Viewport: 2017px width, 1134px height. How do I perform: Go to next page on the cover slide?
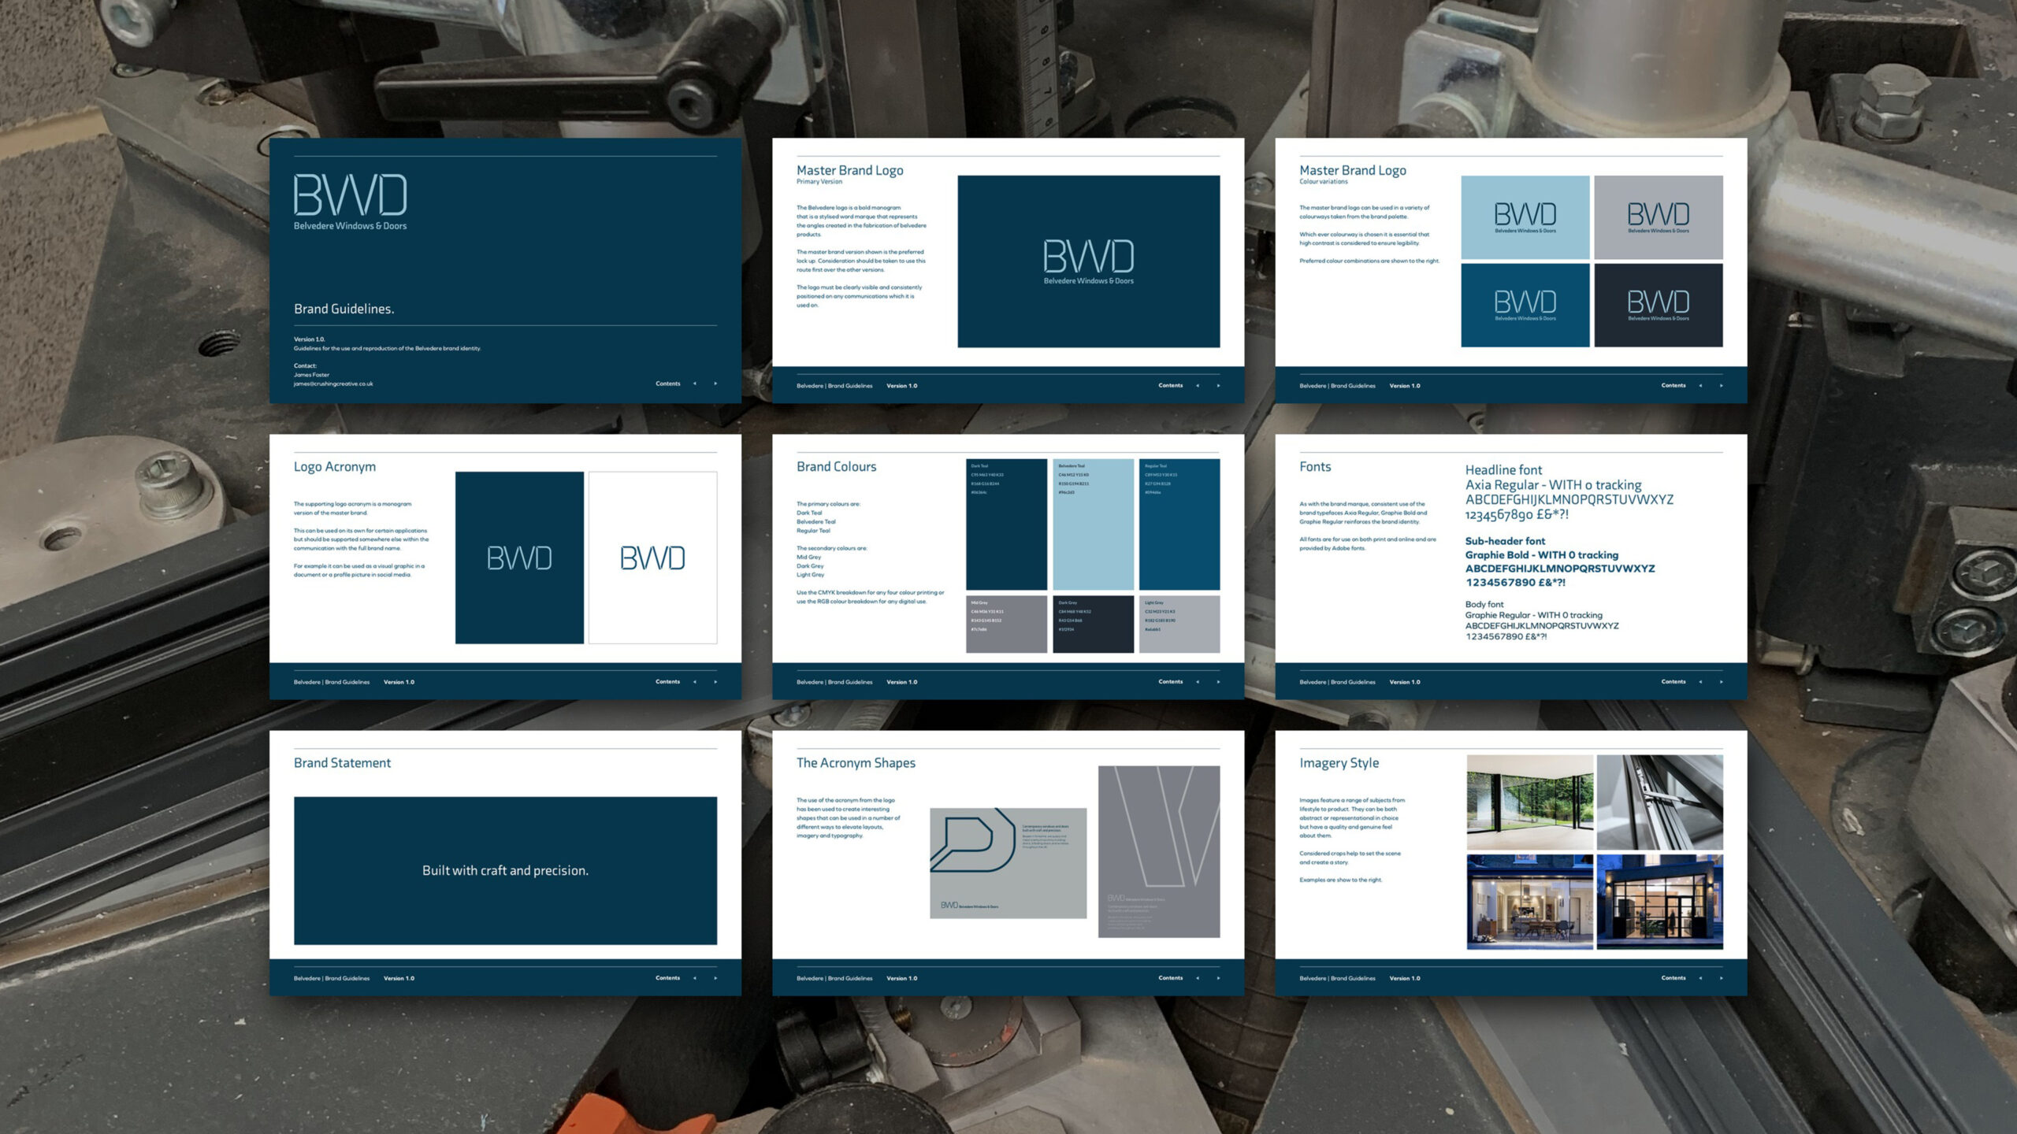(715, 384)
